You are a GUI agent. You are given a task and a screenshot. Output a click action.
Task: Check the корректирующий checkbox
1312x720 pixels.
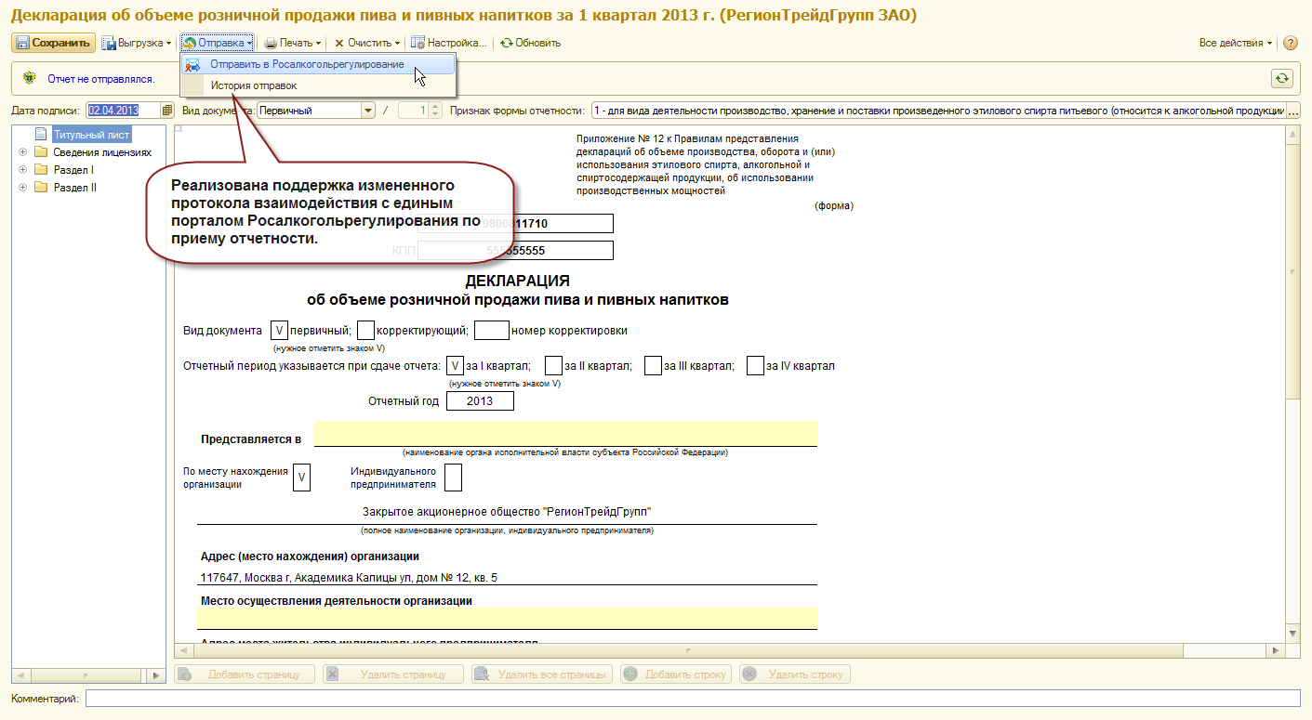coord(365,330)
